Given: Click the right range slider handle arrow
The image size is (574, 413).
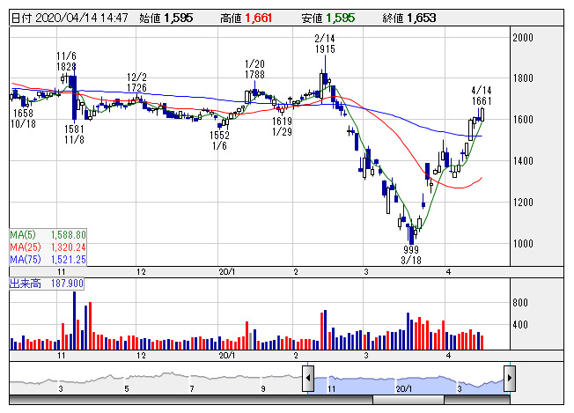Looking at the screenshot, I should pyautogui.click(x=510, y=378).
